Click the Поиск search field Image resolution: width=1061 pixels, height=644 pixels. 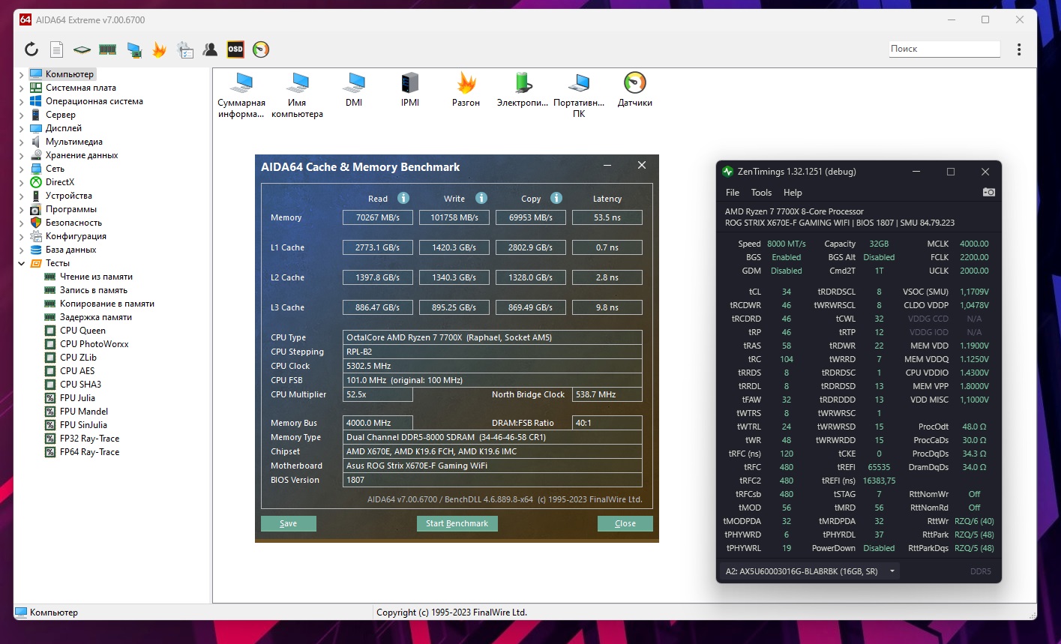(x=944, y=49)
